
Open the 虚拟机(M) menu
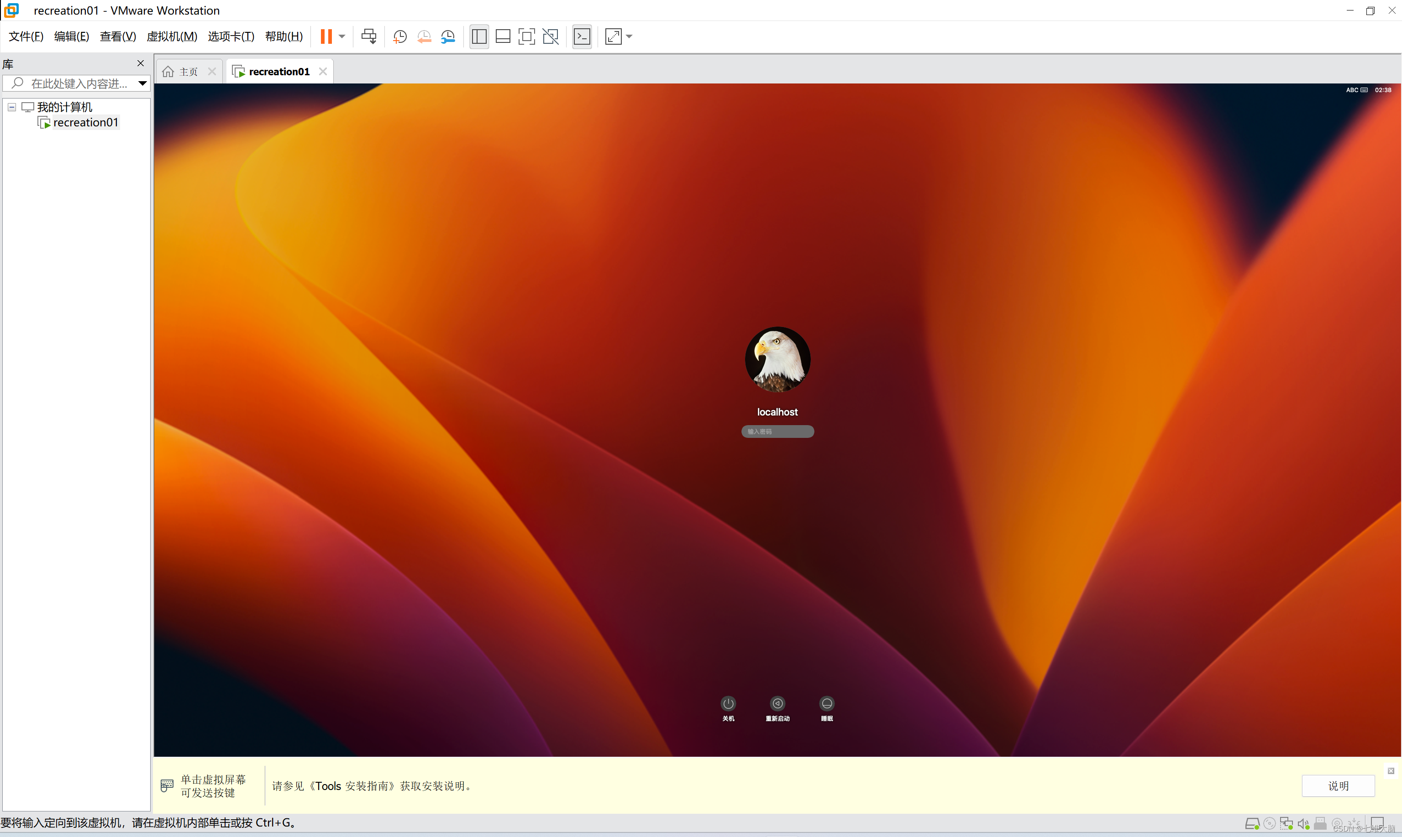pyautogui.click(x=172, y=36)
